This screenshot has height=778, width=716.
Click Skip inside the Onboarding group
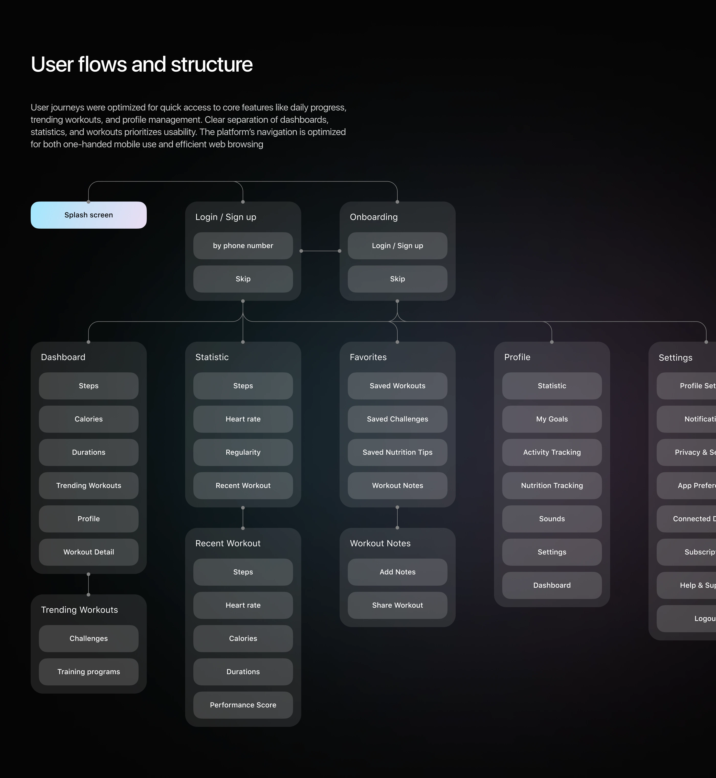point(397,279)
